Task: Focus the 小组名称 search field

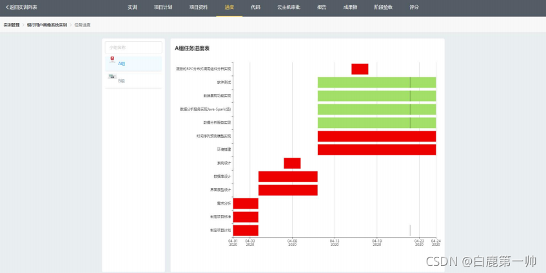Action: tap(133, 47)
